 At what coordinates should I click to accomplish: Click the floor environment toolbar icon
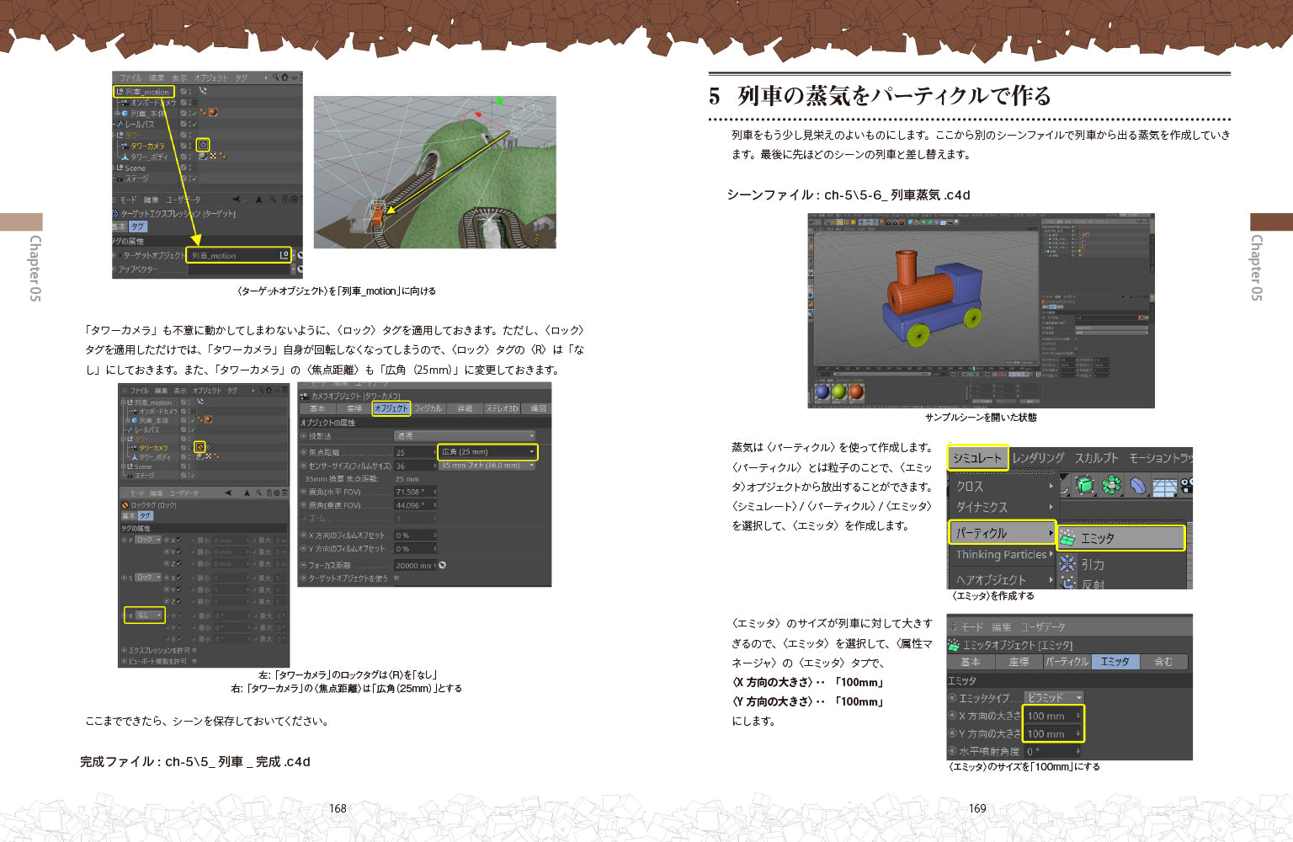(x=1164, y=486)
